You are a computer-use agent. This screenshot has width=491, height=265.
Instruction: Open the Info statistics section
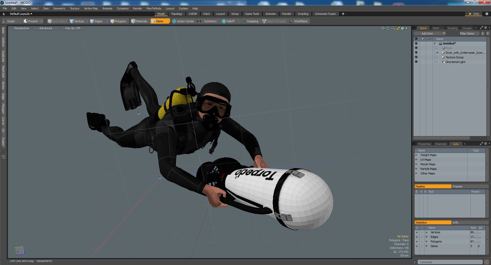(x=470, y=223)
